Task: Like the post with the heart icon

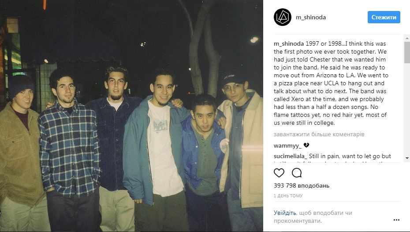Action: pos(279,173)
